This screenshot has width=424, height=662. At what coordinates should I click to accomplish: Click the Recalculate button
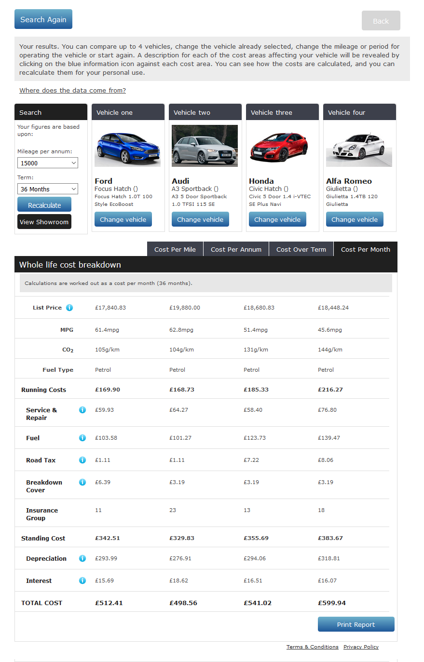click(44, 204)
